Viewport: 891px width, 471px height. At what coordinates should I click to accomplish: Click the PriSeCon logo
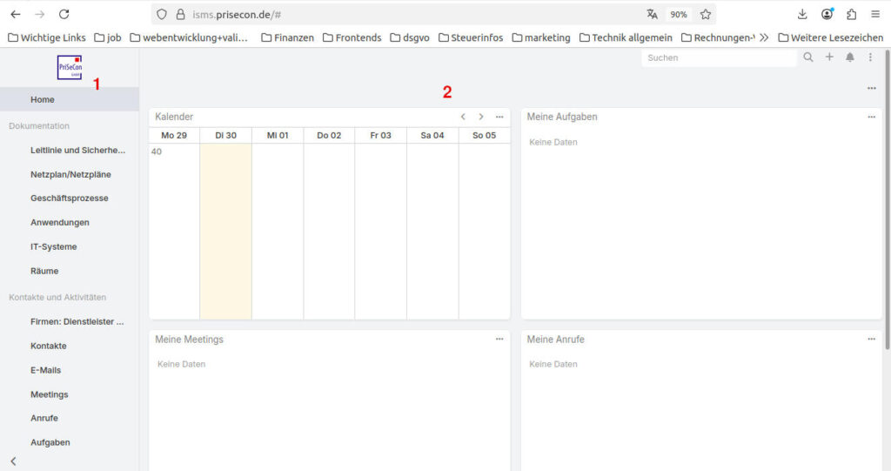click(70, 68)
